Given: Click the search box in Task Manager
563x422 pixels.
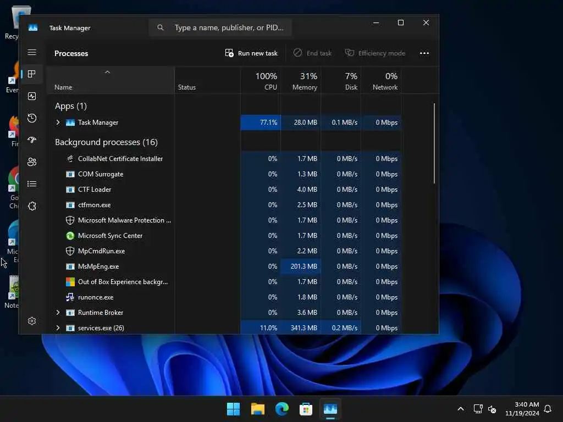Looking at the screenshot, I should (x=220, y=27).
